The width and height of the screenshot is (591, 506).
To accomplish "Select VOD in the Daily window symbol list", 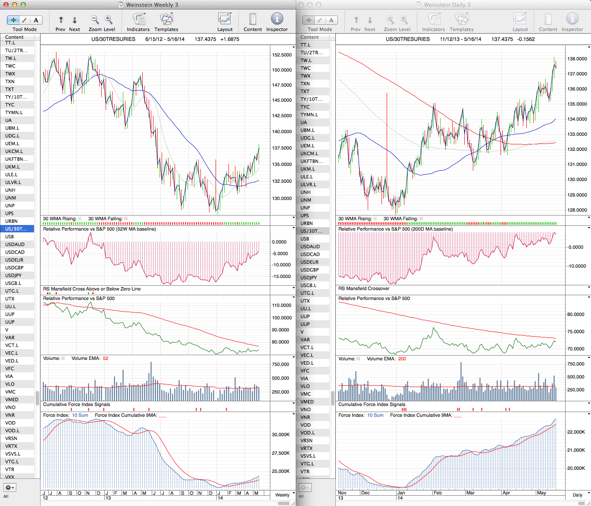I will coord(306,425).
